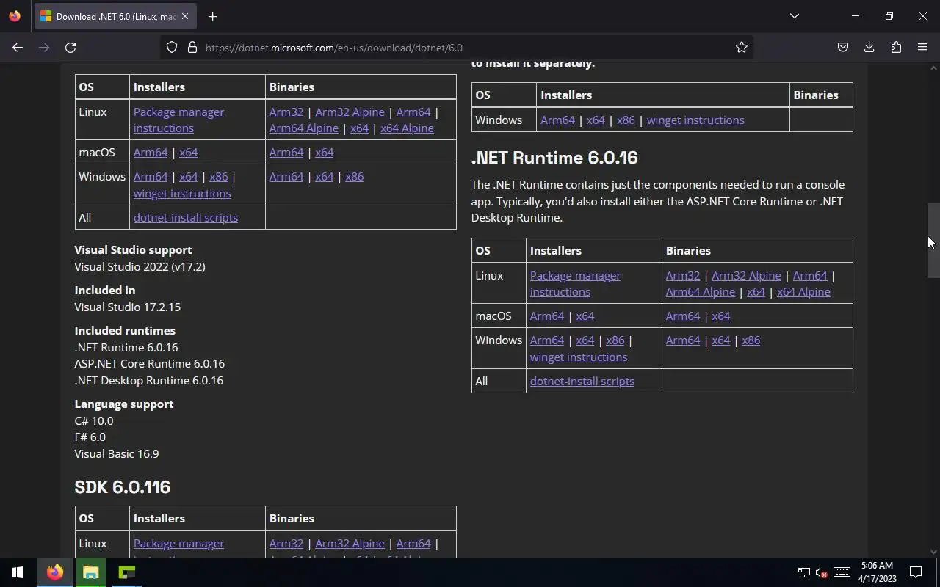Close the Download .NET 6.0 tab
The image size is (940, 587).
[185, 16]
